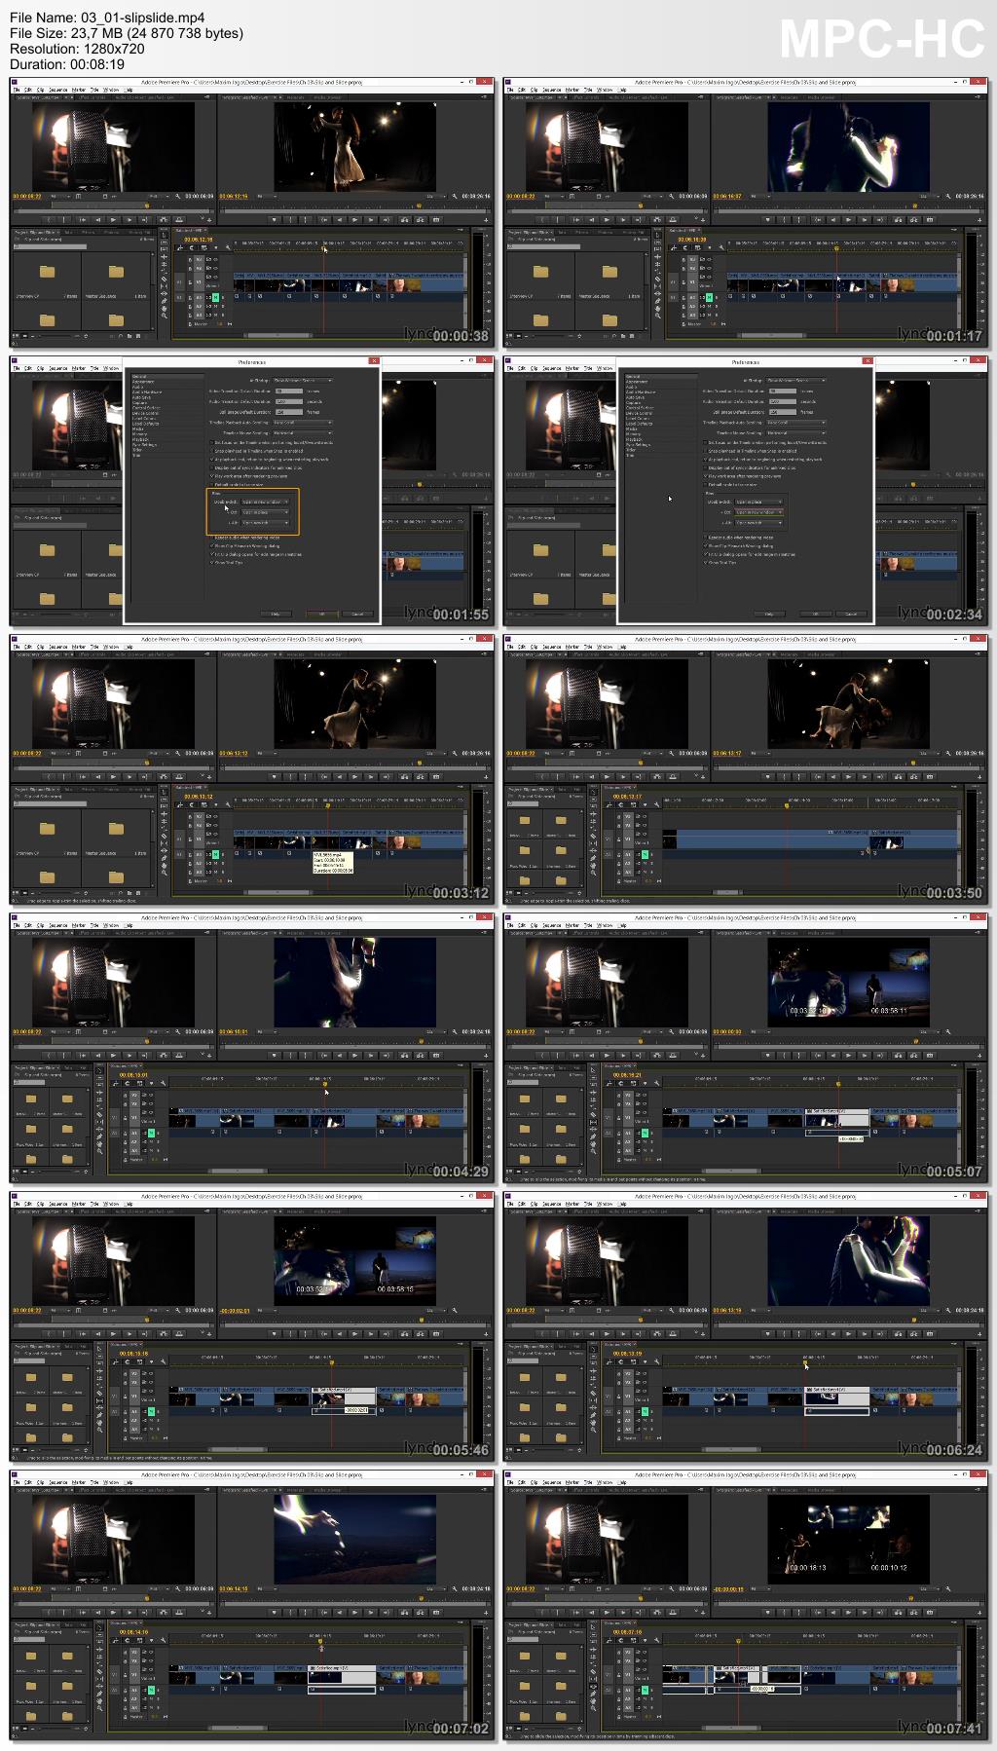Click OK in the 00:01:55 Preferences dialog

click(322, 614)
